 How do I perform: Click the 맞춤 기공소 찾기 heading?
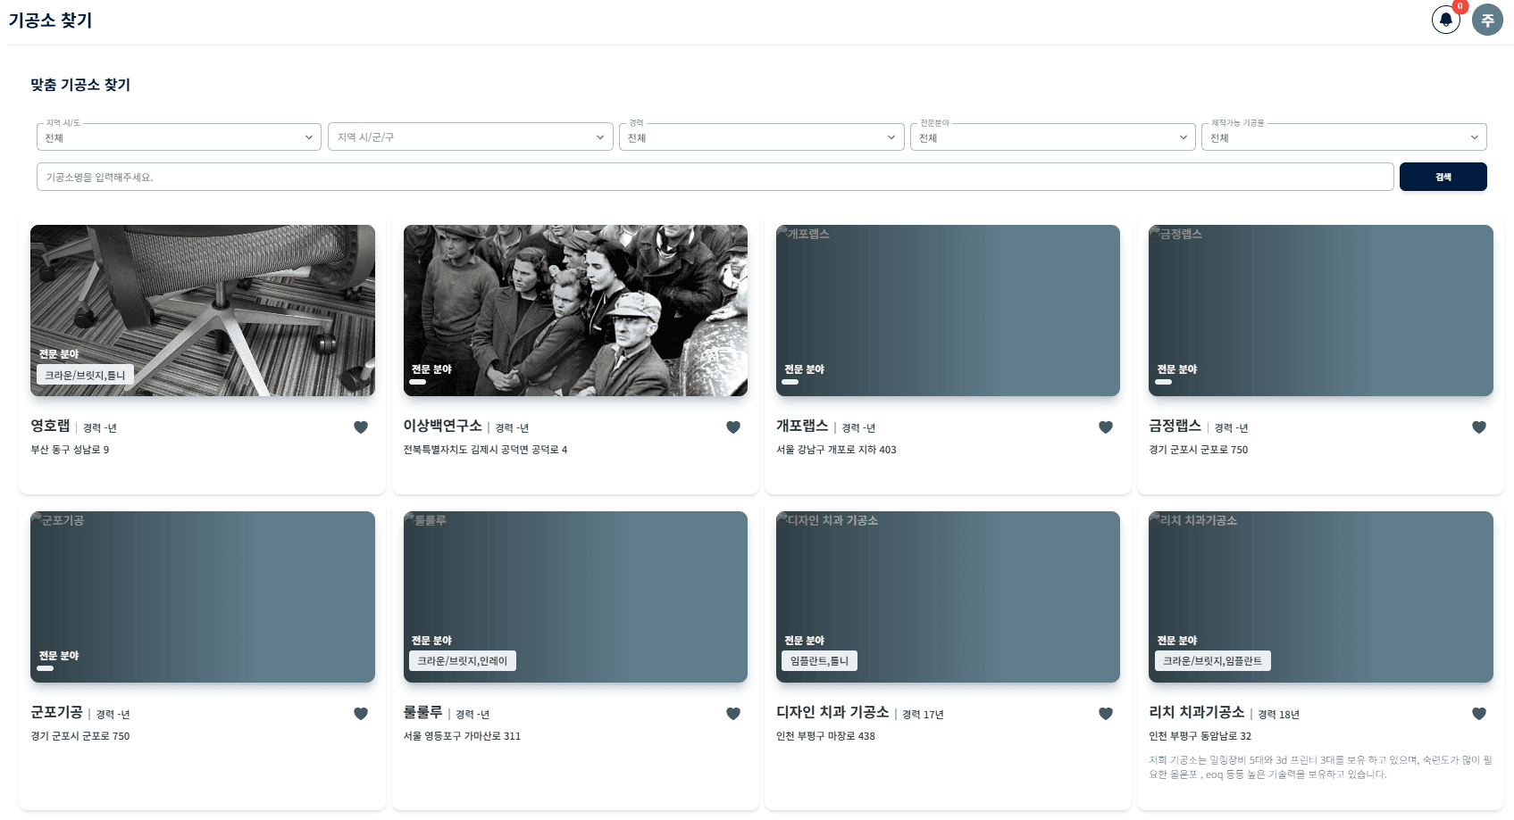point(80,85)
